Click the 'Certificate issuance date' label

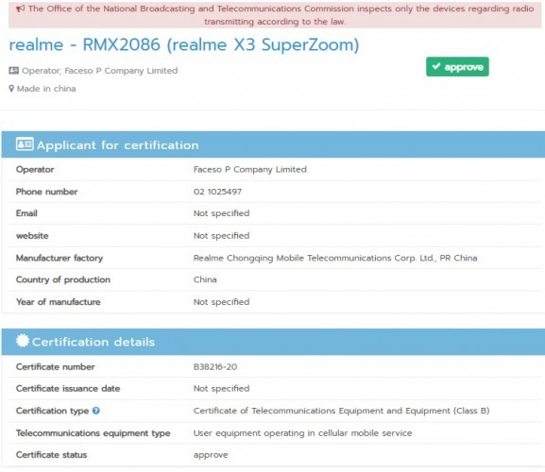point(68,389)
